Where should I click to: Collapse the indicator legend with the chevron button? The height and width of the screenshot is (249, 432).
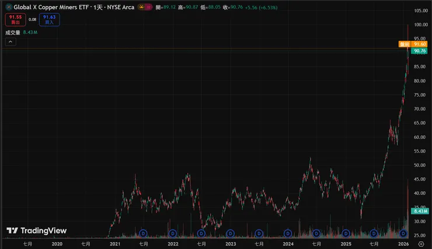pos(11,41)
